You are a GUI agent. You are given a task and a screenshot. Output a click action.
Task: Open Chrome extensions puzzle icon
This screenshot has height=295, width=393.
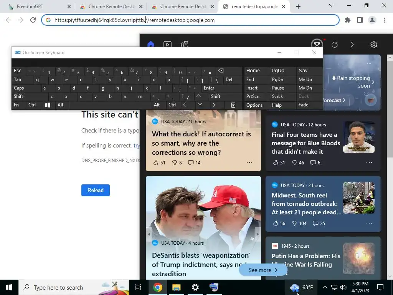pyautogui.click(x=348, y=20)
